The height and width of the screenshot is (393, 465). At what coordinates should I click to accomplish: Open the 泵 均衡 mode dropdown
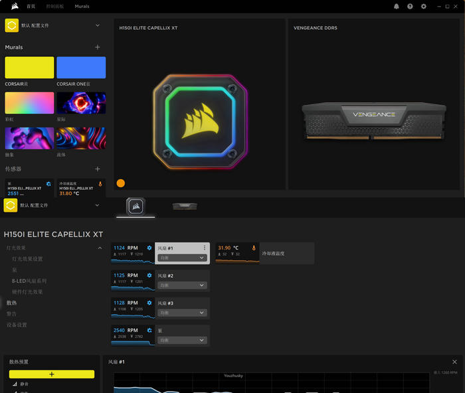pyautogui.click(x=183, y=340)
